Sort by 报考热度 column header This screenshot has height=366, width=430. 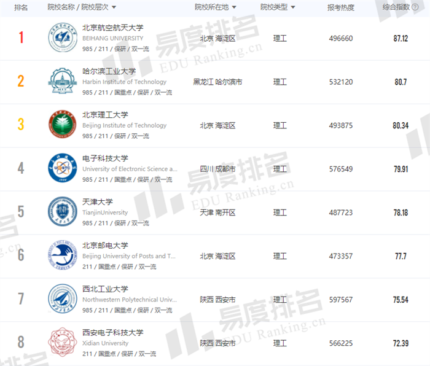click(340, 7)
